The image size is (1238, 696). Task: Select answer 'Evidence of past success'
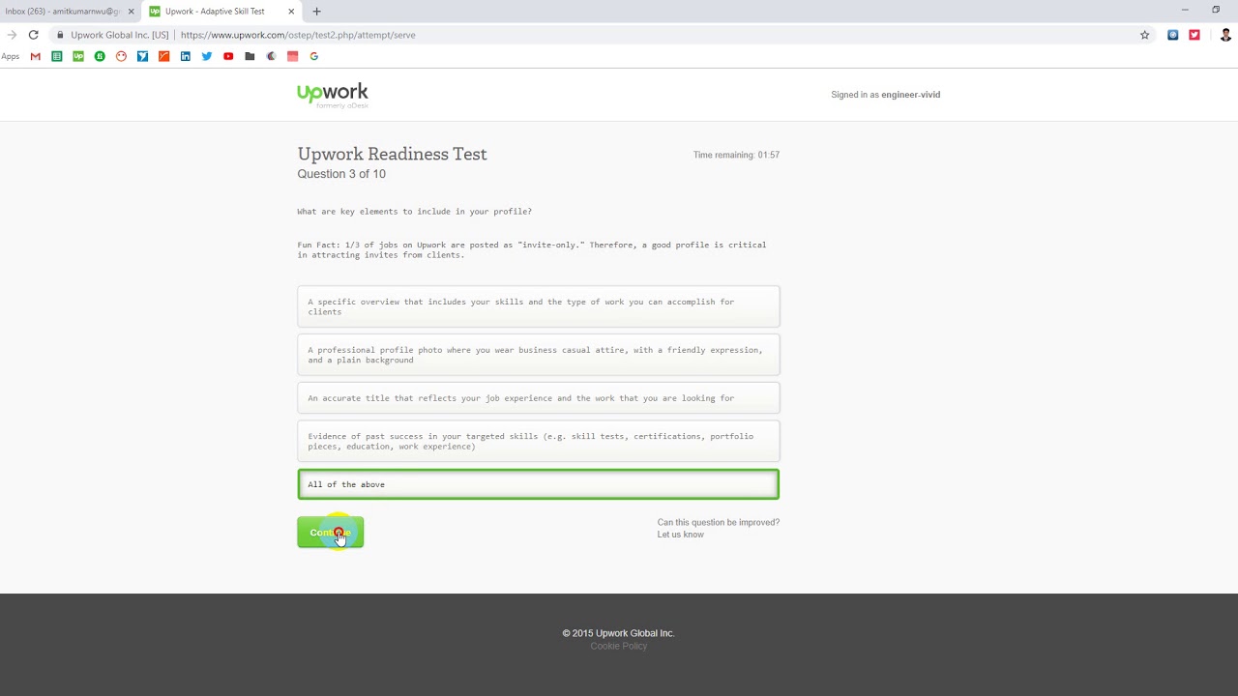pyautogui.click(x=538, y=441)
